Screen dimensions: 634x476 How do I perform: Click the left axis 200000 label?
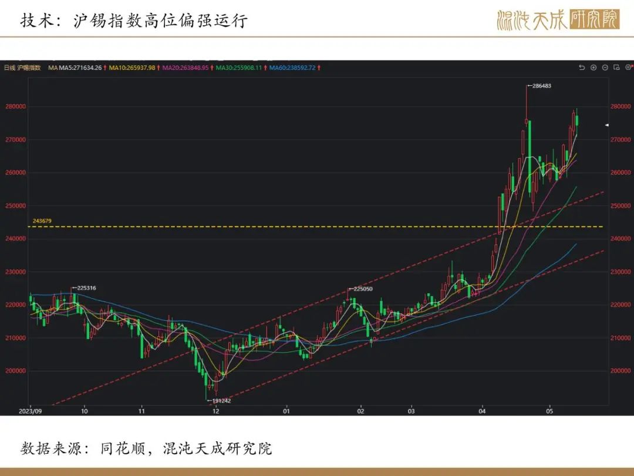click(15, 371)
